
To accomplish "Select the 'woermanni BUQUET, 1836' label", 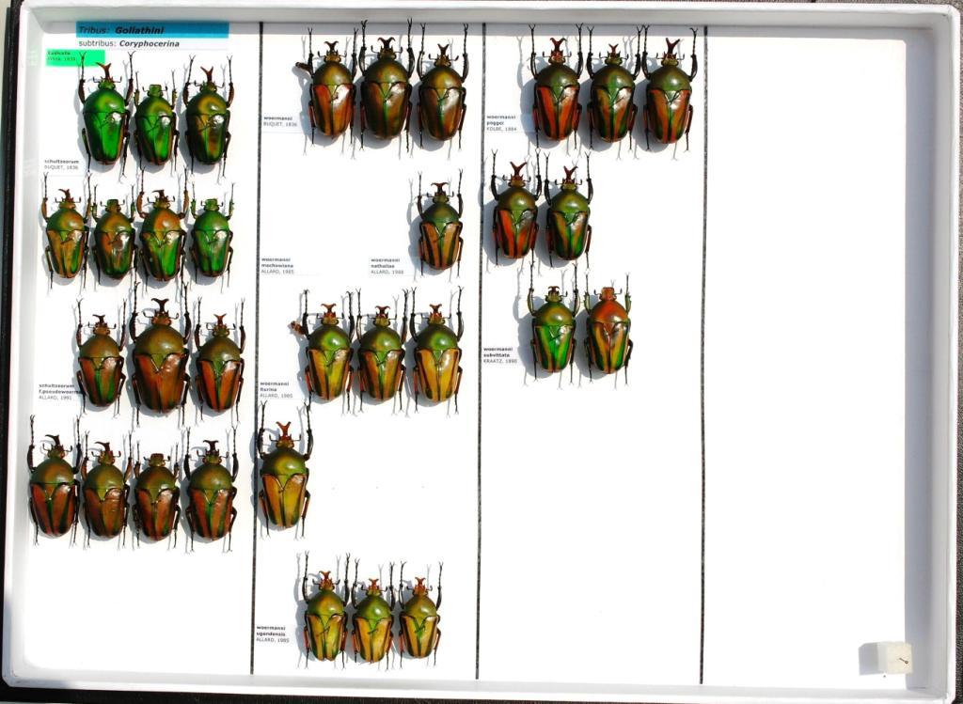I will [x=280, y=121].
